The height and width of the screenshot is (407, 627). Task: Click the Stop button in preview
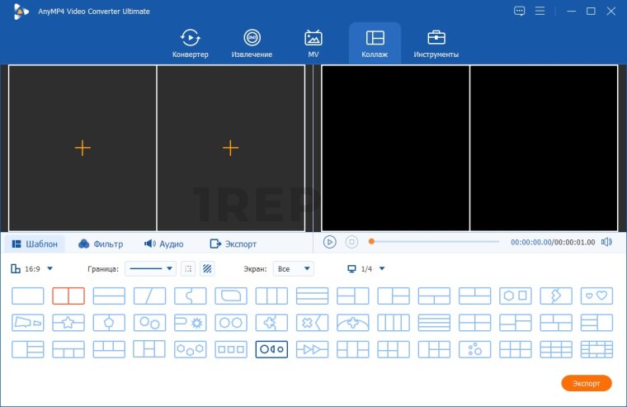pyautogui.click(x=351, y=242)
